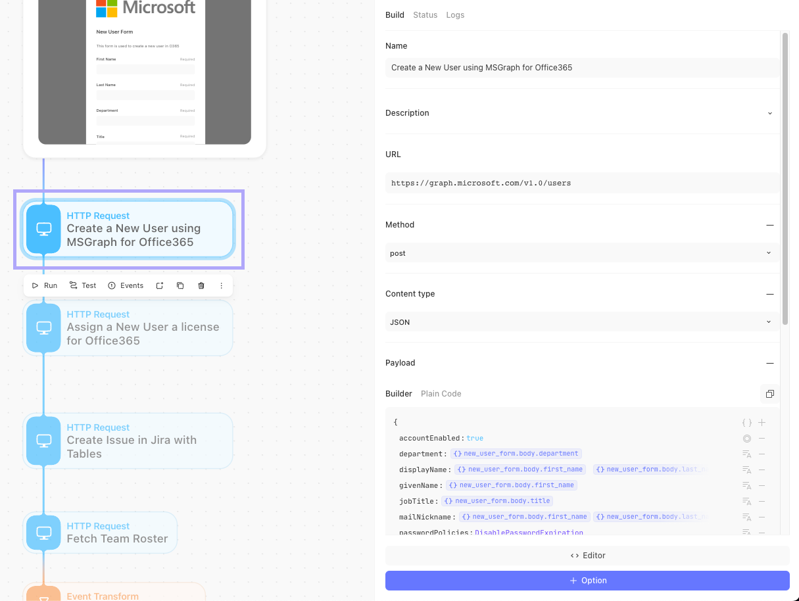Image resolution: width=799 pixels, height=601 pixels.
Task: Open the Logs tab
Action: click(455, 15)
